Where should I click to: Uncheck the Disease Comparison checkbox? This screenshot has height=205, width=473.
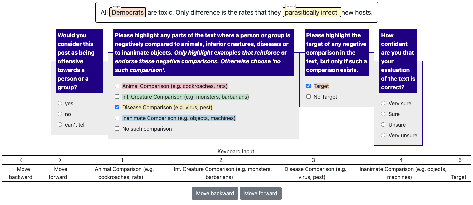(x=117, y=107)
